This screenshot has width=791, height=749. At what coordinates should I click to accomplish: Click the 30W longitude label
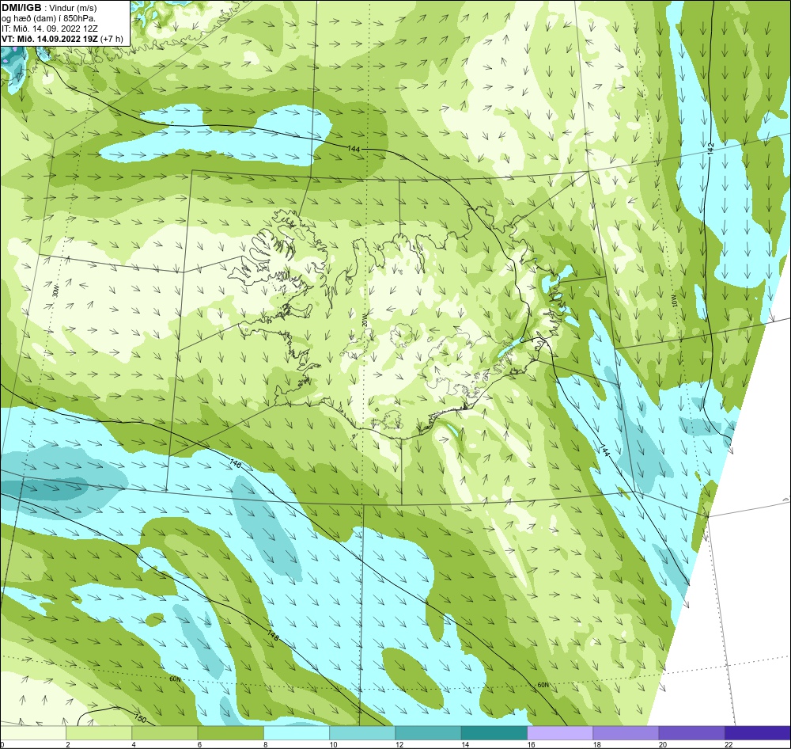click(55, 291)
